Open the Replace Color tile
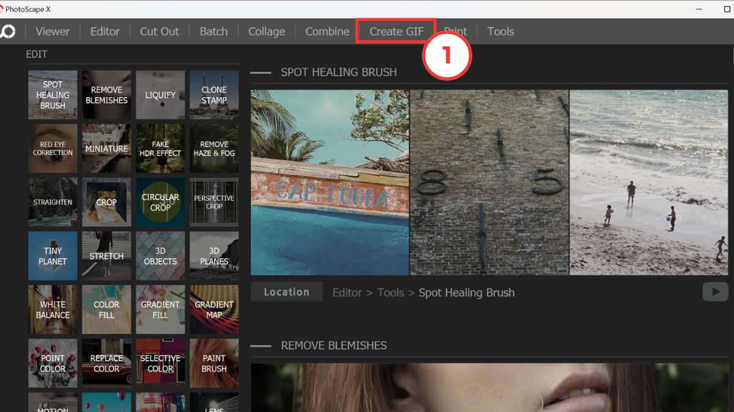The width and height of the screenshot is (734, 412). coord(106,363)
